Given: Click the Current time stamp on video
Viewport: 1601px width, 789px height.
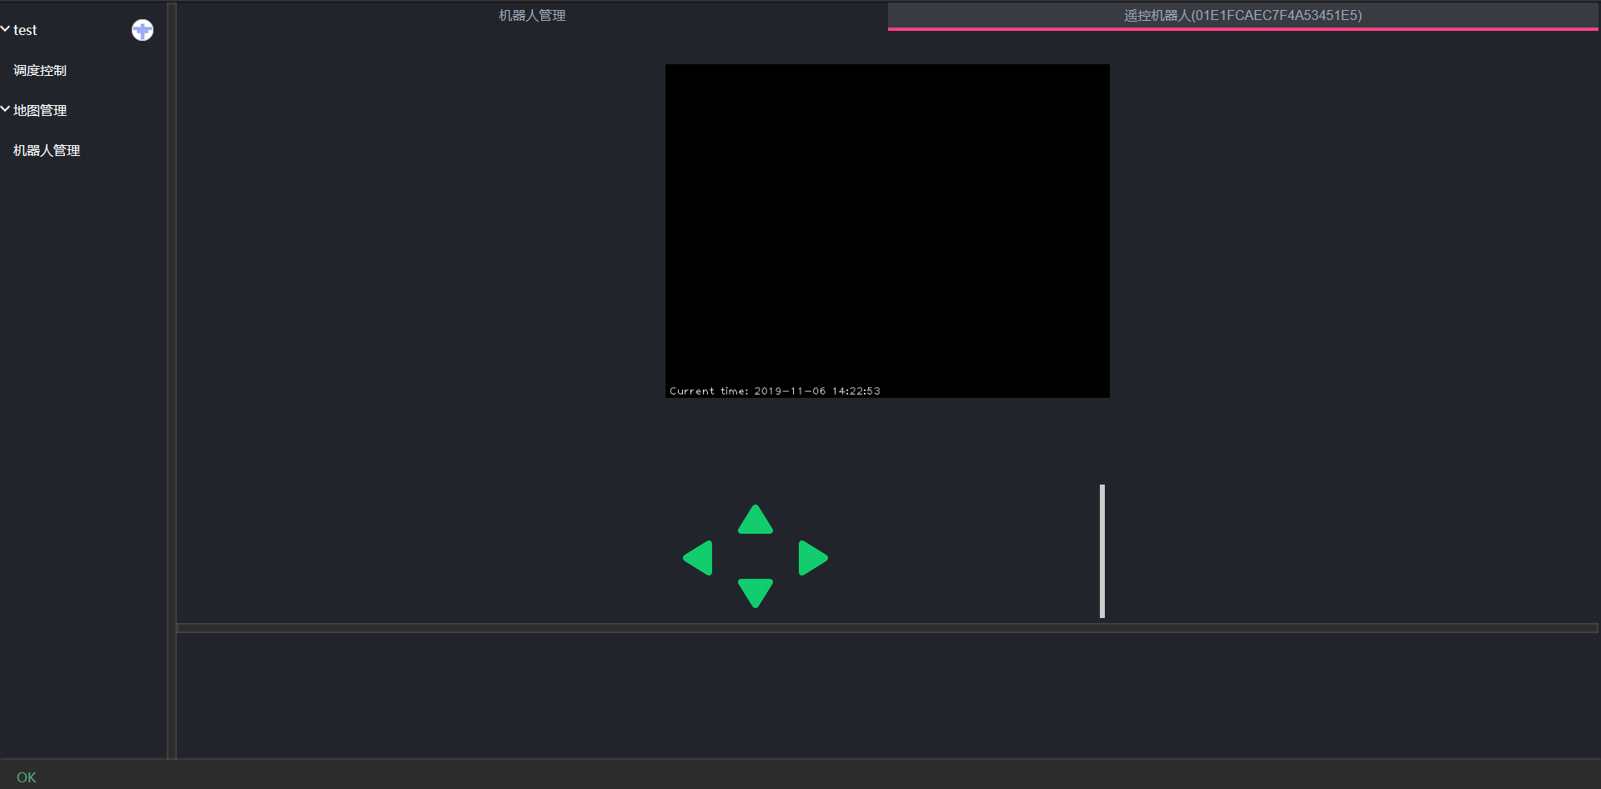Looking at the screenshot, I should (x=775, y=391).
